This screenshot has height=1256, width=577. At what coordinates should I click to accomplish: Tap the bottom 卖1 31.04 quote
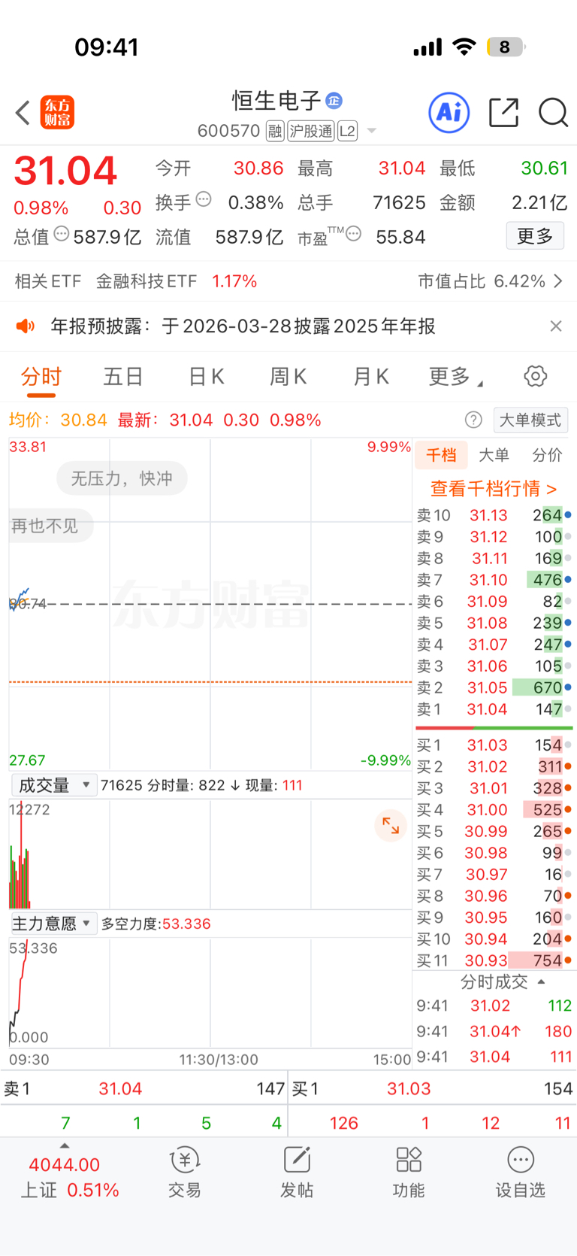144,1088
